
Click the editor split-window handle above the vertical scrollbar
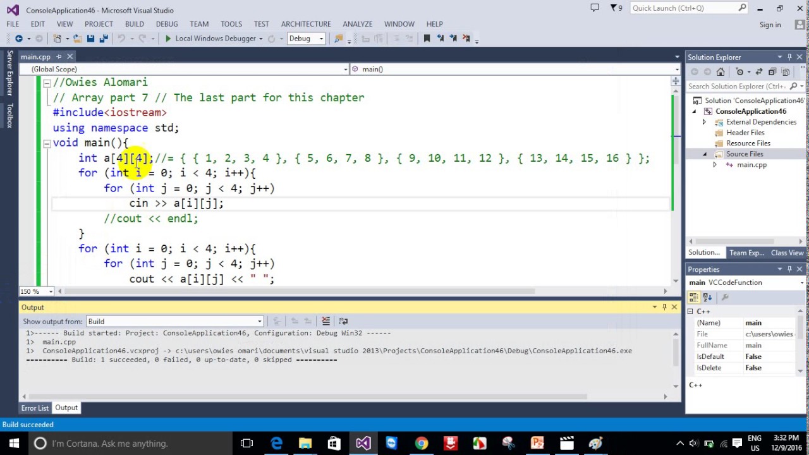point(676,81)
